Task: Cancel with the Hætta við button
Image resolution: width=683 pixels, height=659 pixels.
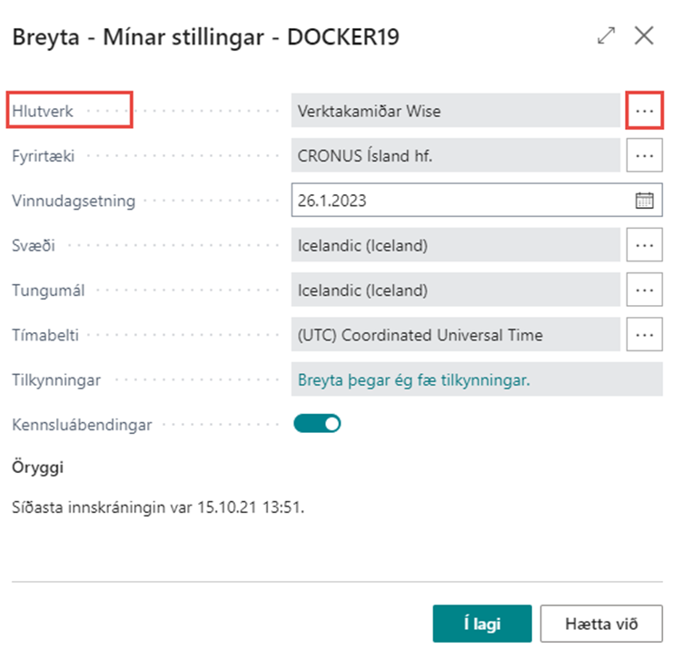Action: tap(601, 624)
